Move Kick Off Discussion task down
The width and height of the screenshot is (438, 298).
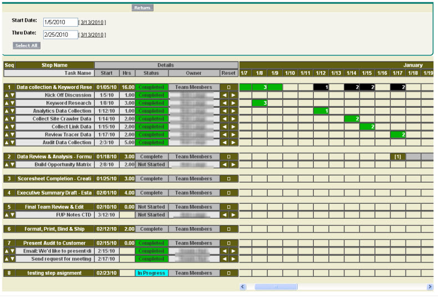[12, 95]
